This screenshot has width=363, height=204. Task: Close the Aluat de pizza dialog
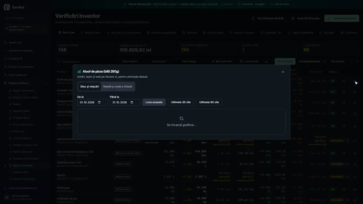pyautogui.click(x=283, y=72)
